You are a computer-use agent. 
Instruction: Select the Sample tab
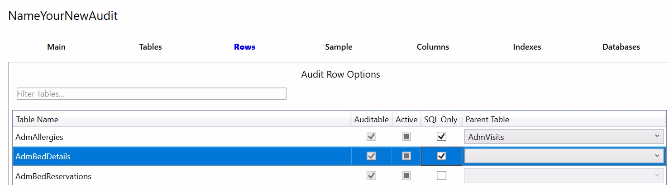(338, 47)
